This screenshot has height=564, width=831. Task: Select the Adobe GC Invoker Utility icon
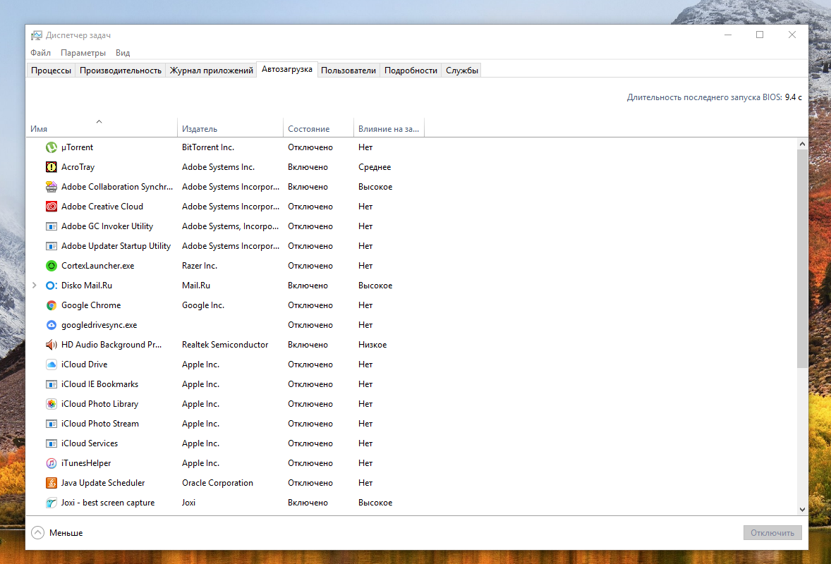pos(51,226)
